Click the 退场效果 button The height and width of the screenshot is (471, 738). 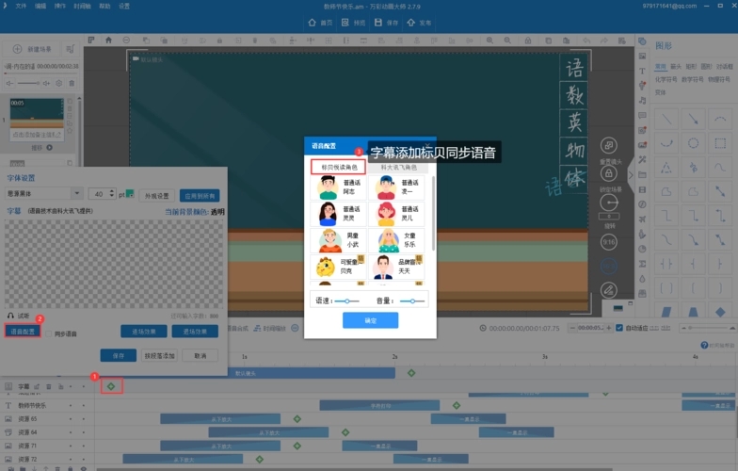pos(195,332)
